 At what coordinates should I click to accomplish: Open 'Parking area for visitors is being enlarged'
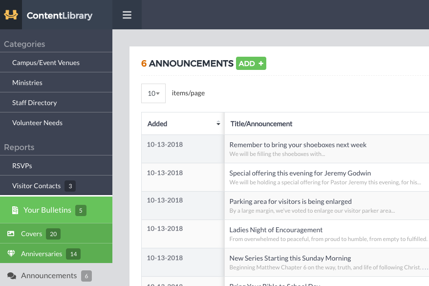tap(290, 201)
